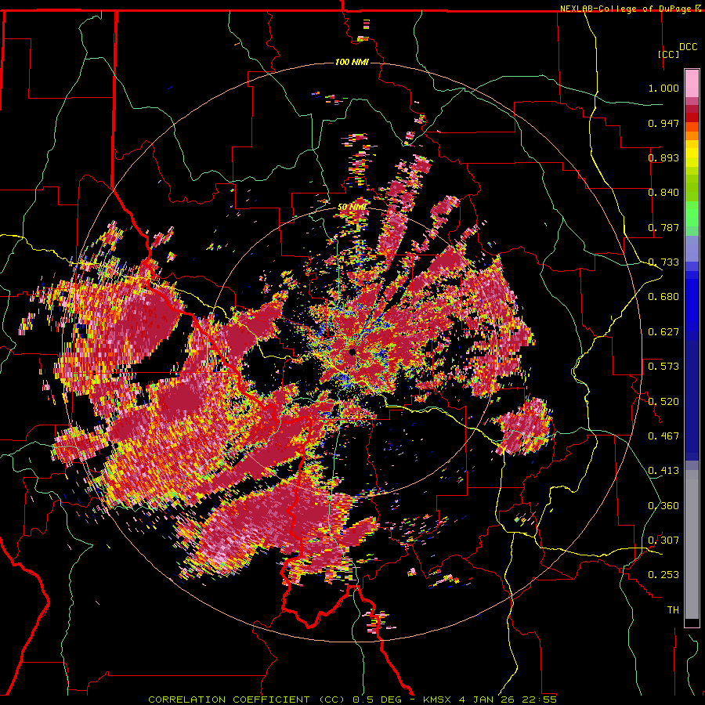This screenshot has height=705, width=705.
Task: Click the 50 NMI range ring label
Action: point(352,208)
